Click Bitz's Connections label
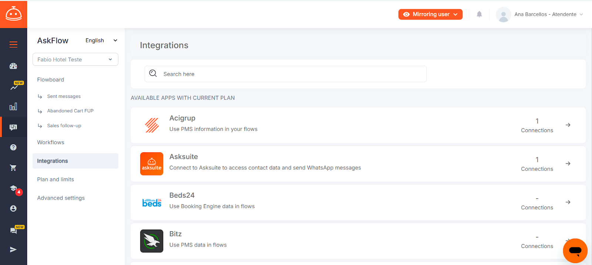The width and height of the screenshot is (592, 265). 537,246
